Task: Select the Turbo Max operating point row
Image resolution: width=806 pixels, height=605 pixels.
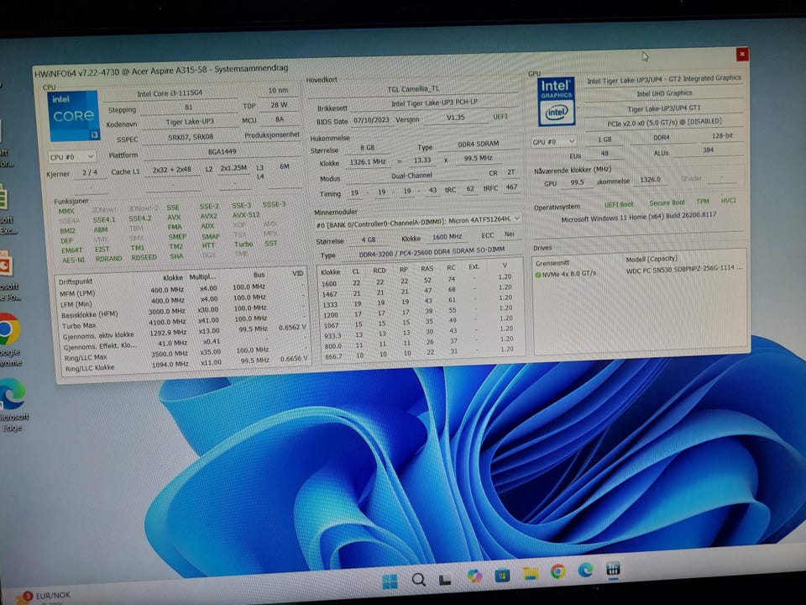Action: click(184, 324)
